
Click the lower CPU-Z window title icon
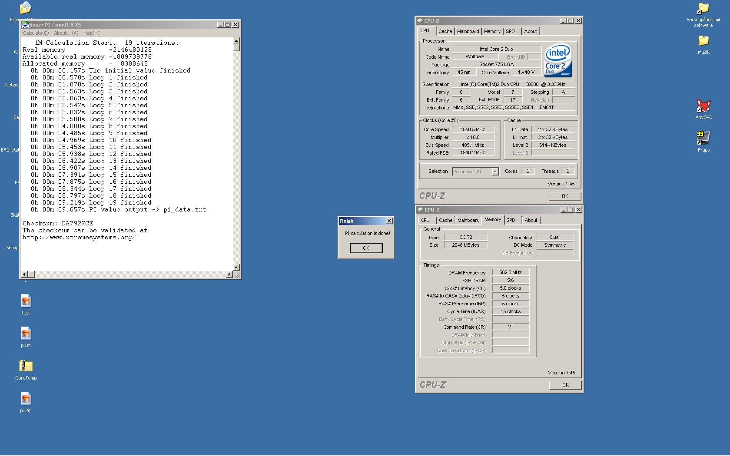click(x=420, y=210)
